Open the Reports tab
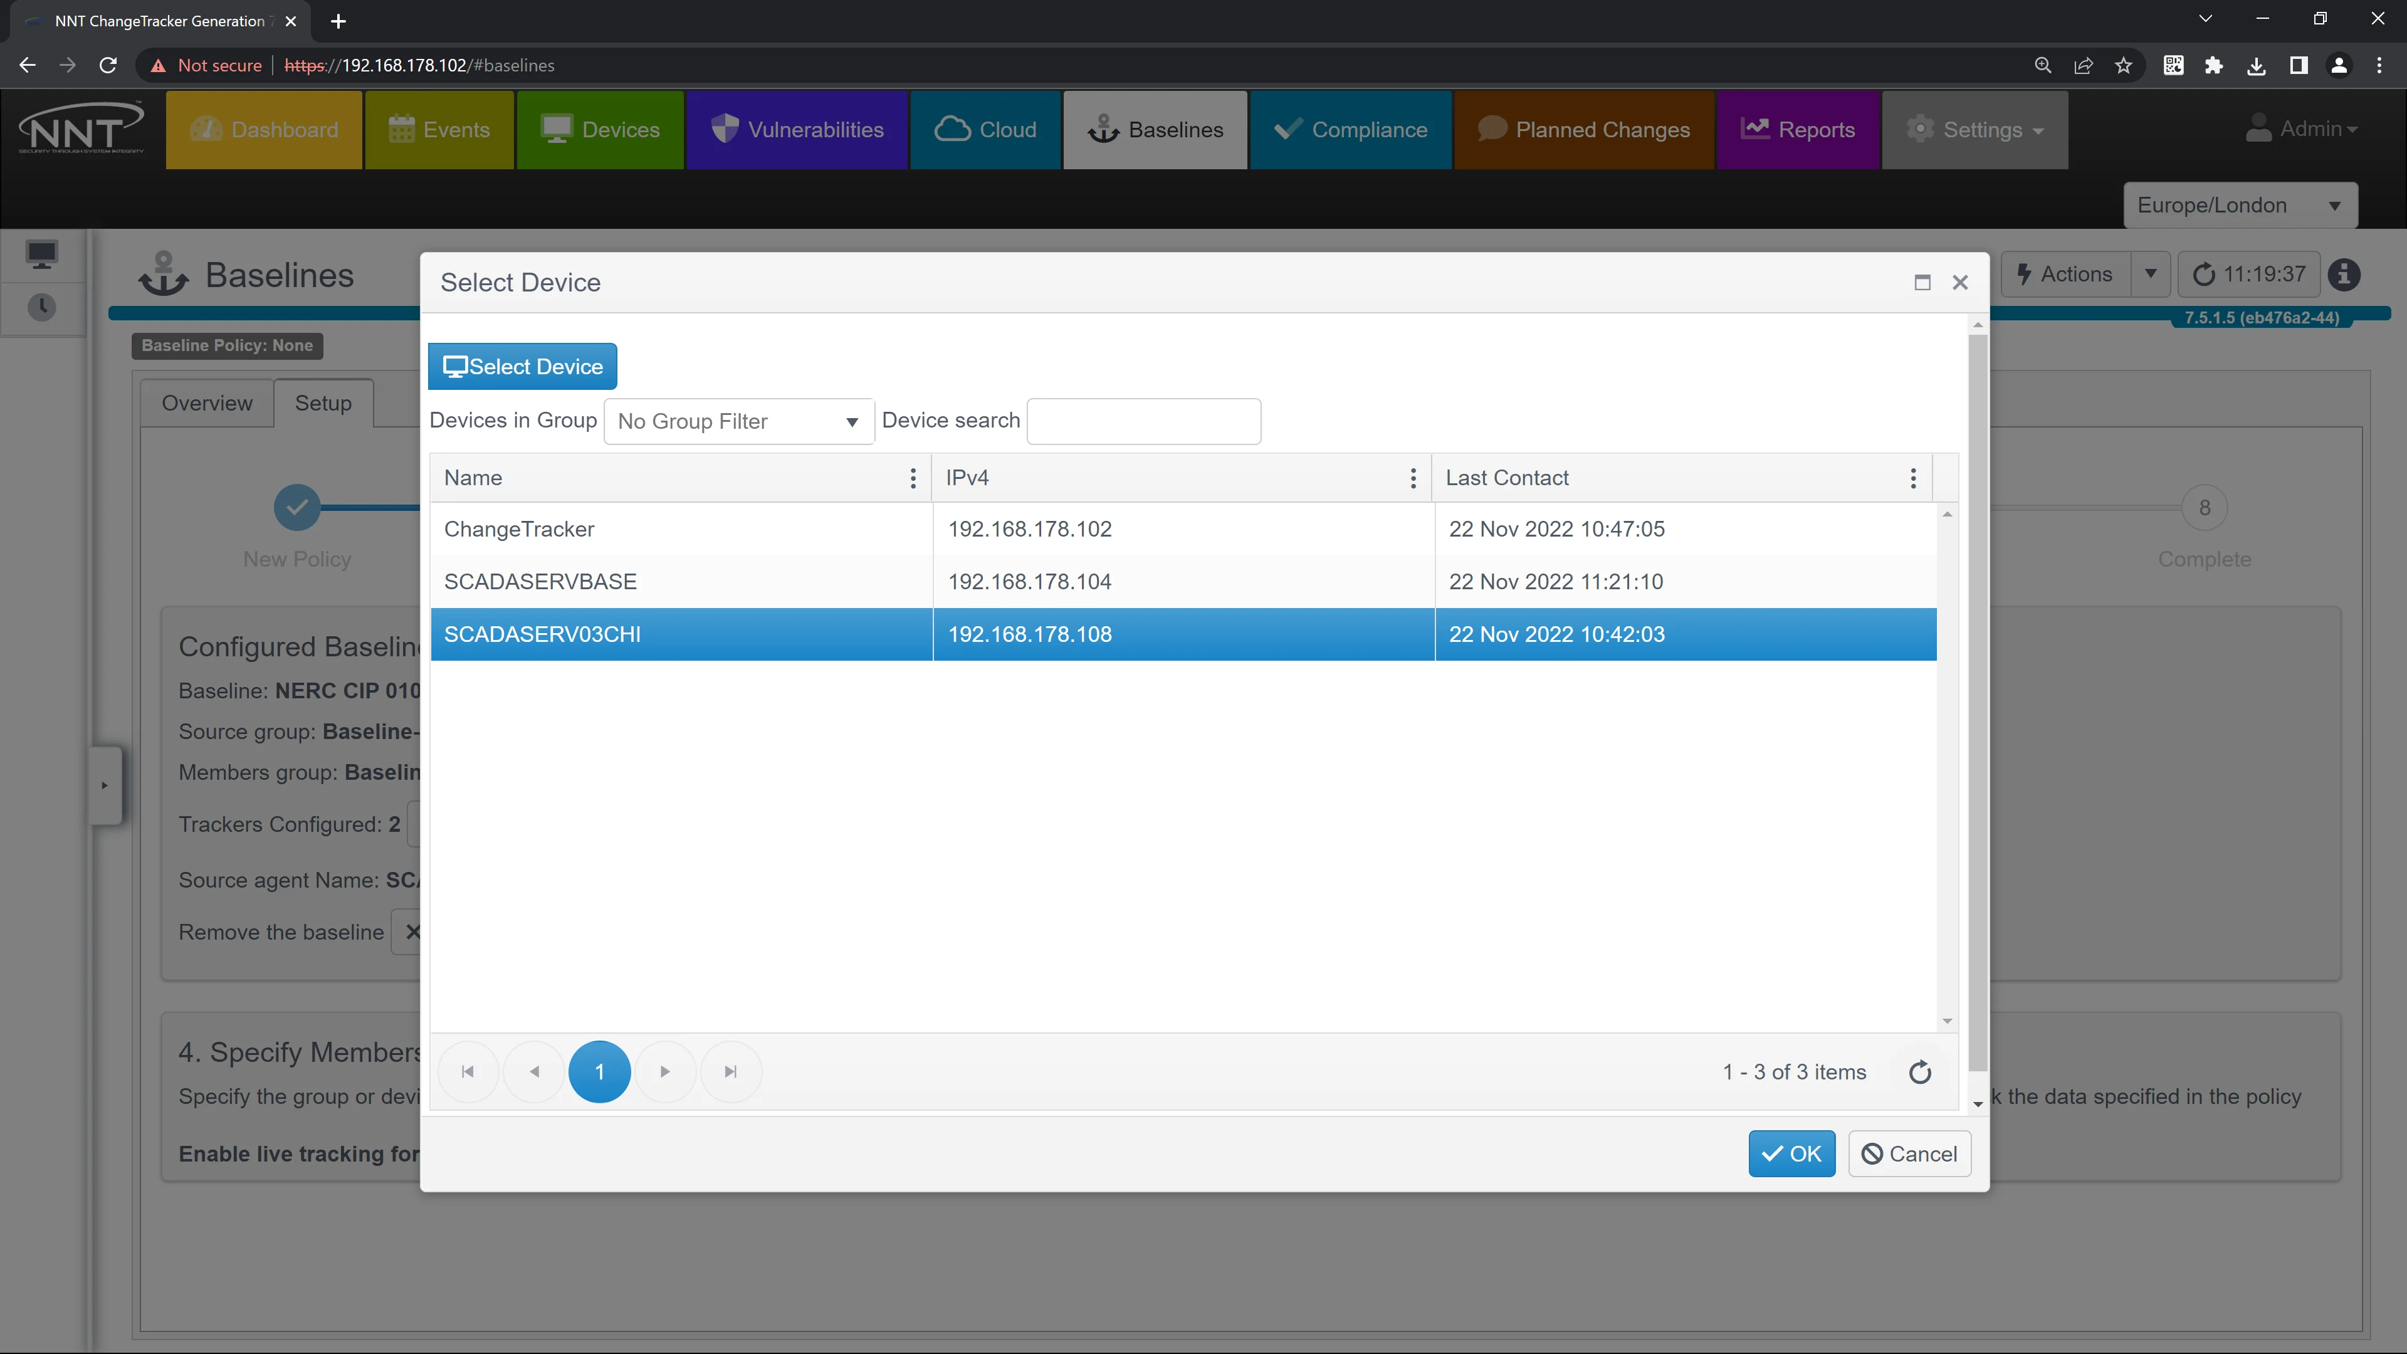This screenshot has height=1354, width=2407. tap(1798, 130)
